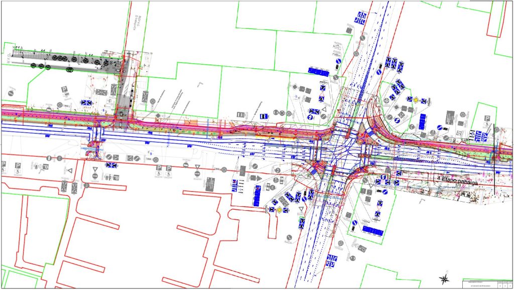
Task: Select the second yellow diamond sign below intersection
Action: pyautogui.click(x=279, y=210)
